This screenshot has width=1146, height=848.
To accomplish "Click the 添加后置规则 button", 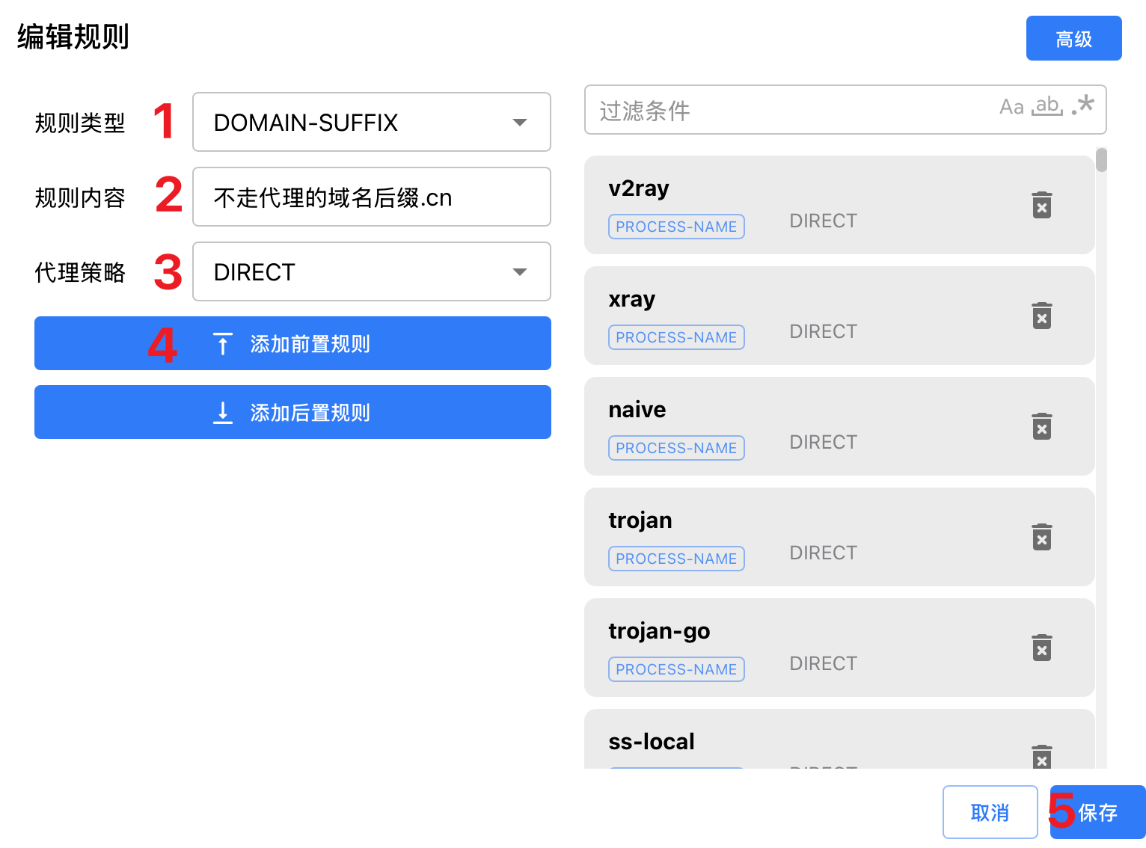I will coord(292,412).
